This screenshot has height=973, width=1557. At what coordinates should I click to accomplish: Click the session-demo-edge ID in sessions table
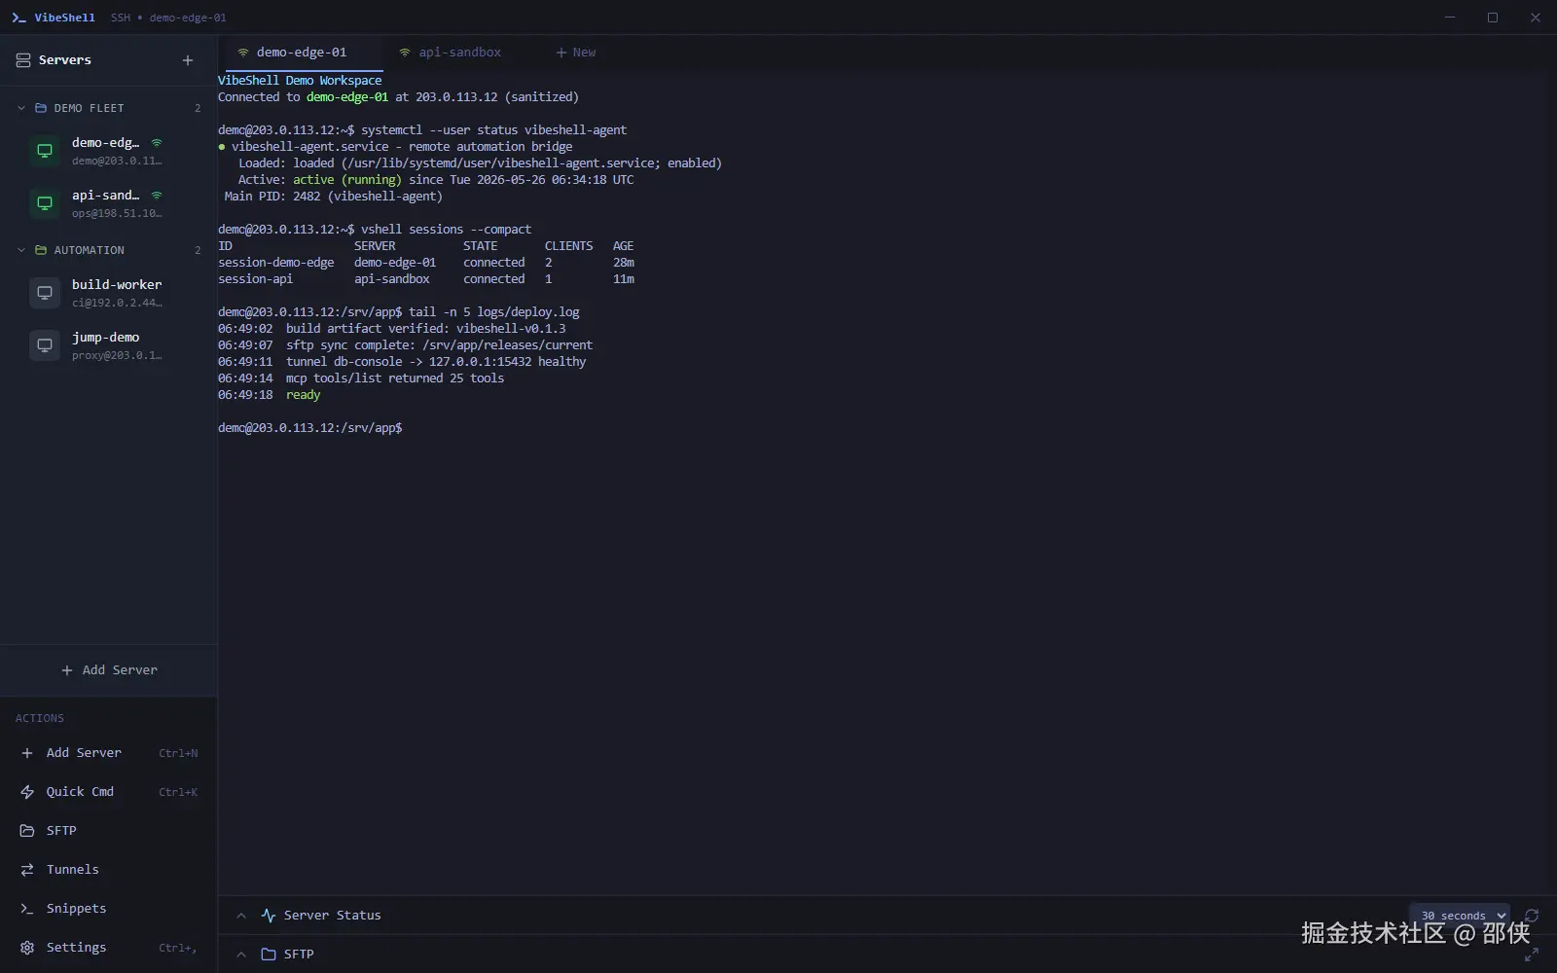coord(276,263)
